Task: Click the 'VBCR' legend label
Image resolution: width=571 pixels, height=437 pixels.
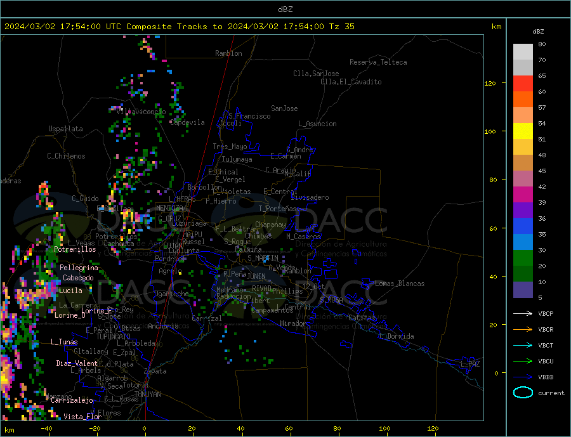Action: coord(546,330)
